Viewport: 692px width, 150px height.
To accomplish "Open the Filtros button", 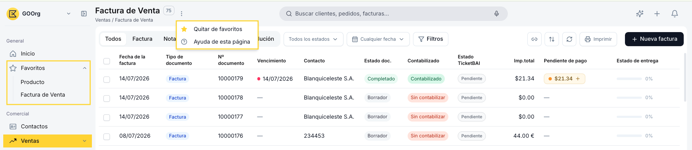I will tap(431, 39).
